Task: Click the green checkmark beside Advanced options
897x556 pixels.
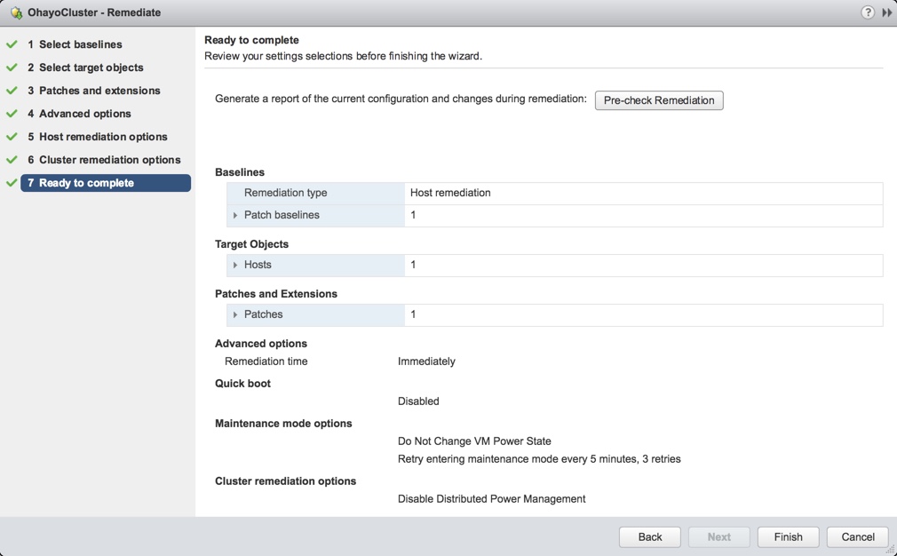Action: point(12,114)
